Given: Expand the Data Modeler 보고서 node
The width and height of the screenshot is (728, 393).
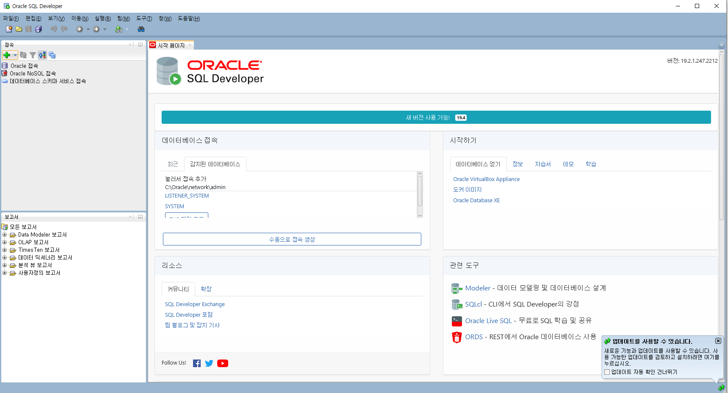Looking at the screenshot, I should (5, 234).
